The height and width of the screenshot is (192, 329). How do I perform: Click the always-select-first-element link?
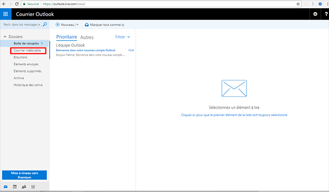click(x=234, y=115)
